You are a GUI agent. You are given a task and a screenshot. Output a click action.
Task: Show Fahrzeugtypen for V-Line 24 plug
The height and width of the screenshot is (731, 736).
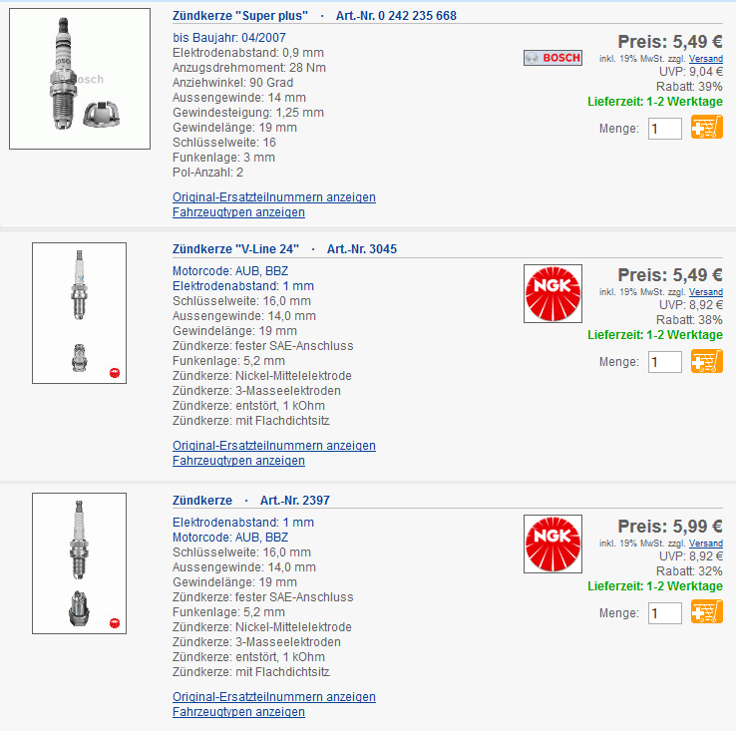(x=238, y=461)
